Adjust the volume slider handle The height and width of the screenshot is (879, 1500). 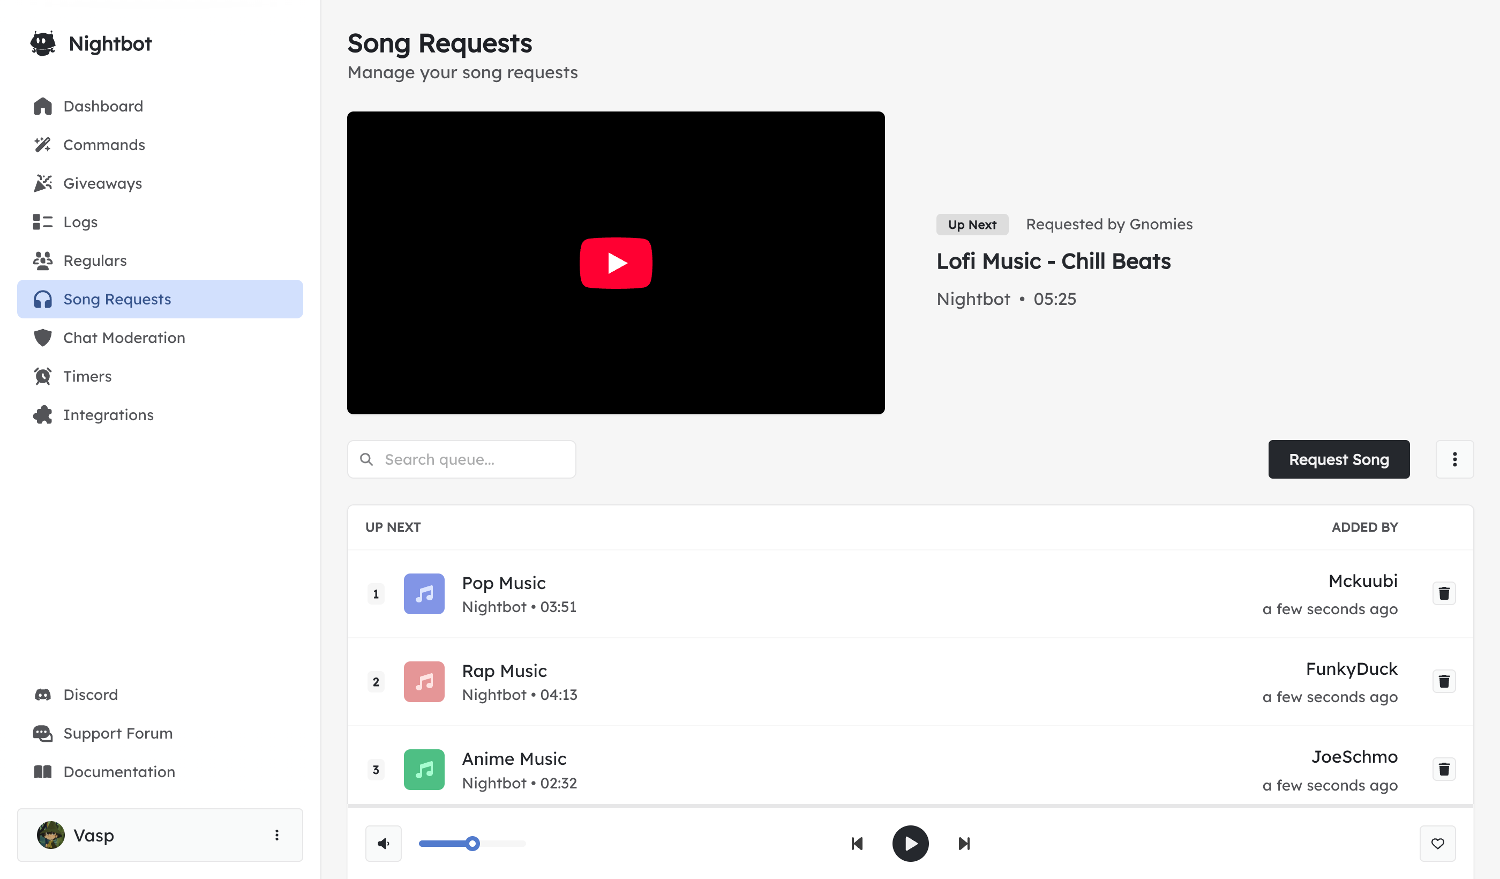[472, 843]
